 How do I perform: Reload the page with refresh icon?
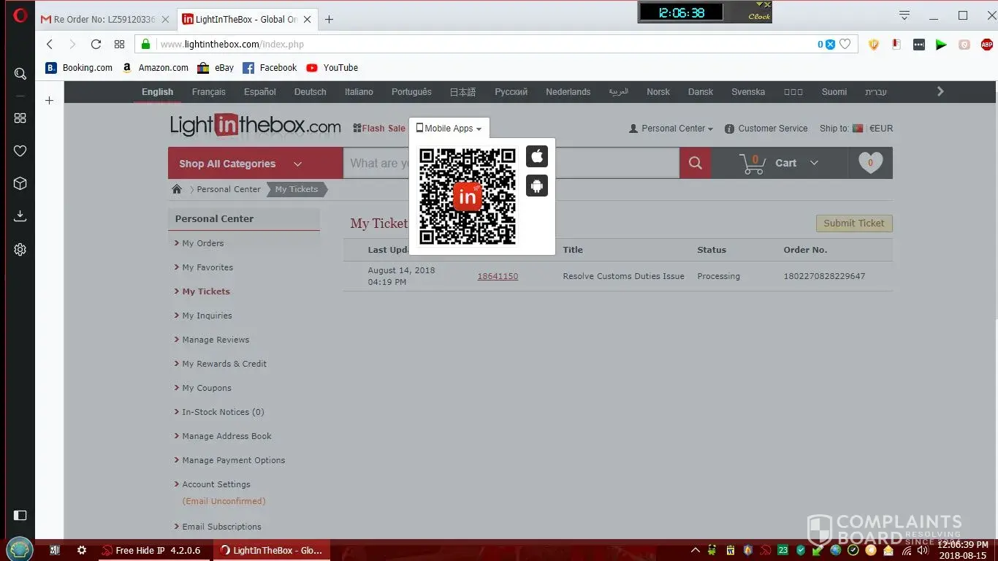(x=96, y=45)
